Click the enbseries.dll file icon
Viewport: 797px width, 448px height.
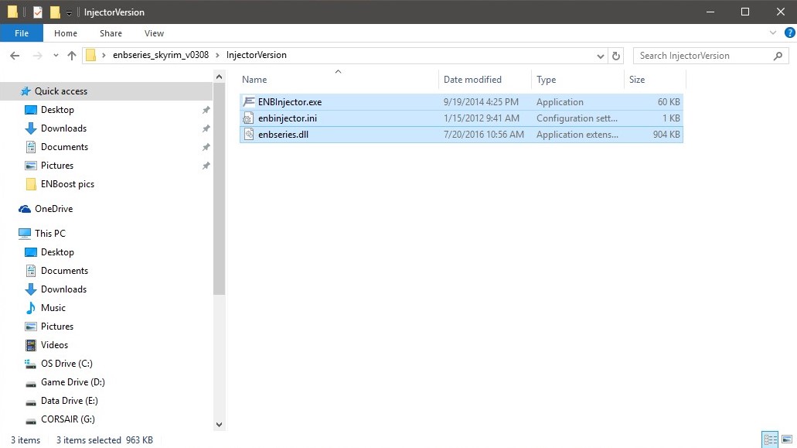pyautogui.click(x=248, y=135)
